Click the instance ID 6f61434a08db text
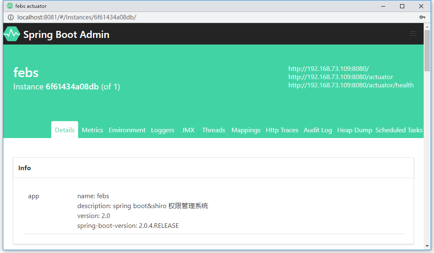Viewport: 434px width, 253px height. [72, 87]
